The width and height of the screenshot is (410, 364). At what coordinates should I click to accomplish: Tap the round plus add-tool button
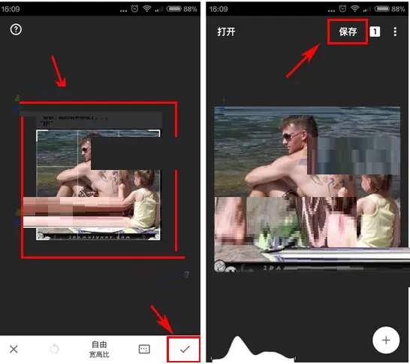click(386, 340)
